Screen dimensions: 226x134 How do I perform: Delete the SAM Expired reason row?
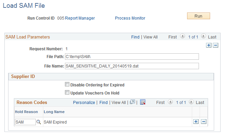pos(204,122)
